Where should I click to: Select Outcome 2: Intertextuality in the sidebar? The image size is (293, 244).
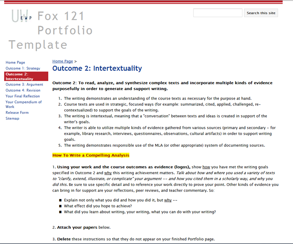[x=26, y=77]
